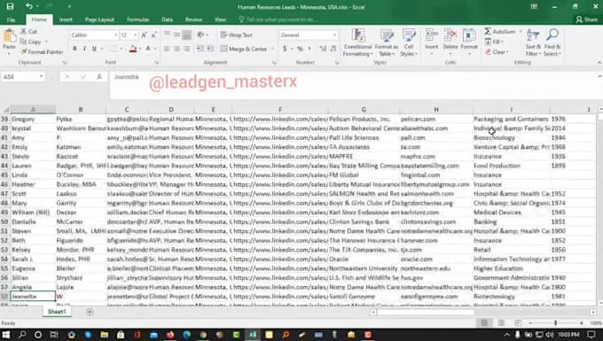Switch to the View tab
This screenshot has height=341, width=603.
pyautogui.click(x=220, y=19)
